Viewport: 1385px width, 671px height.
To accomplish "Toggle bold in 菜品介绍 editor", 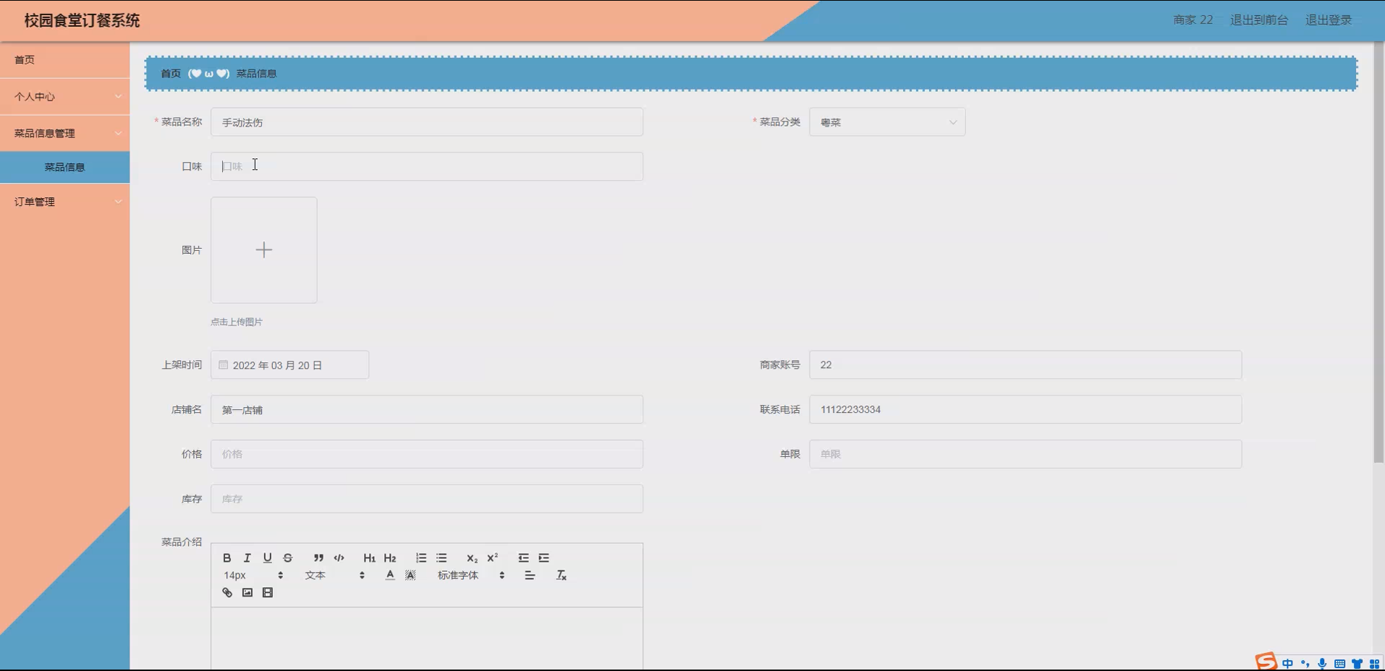I will pos(227,558).
